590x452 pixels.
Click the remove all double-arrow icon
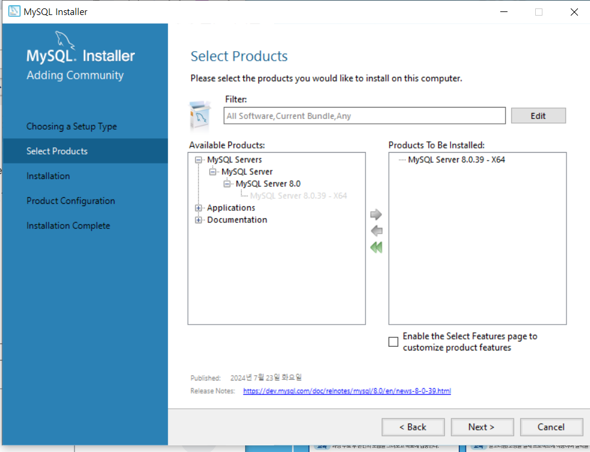pos(376,247)
